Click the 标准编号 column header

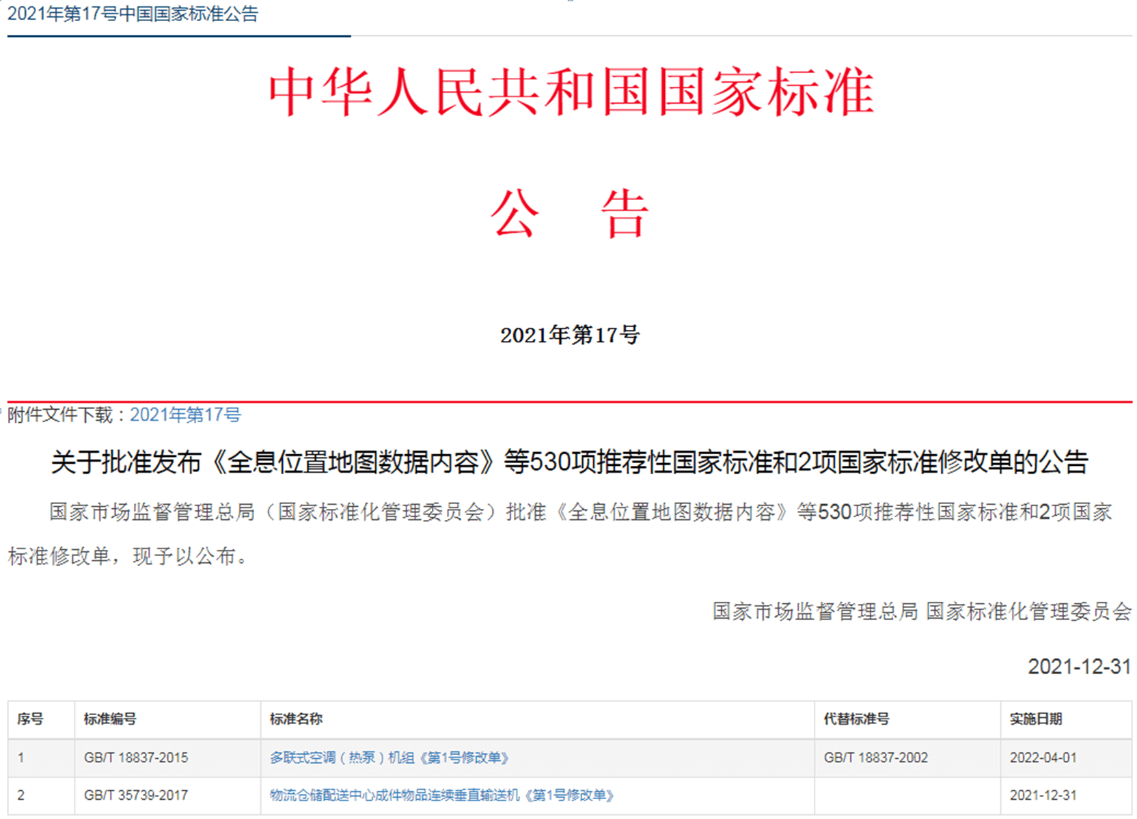[109, 719]
